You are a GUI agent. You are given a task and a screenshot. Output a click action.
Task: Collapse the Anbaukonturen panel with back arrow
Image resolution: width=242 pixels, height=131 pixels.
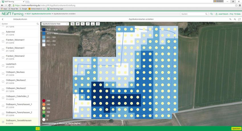(x=3, y=19)
